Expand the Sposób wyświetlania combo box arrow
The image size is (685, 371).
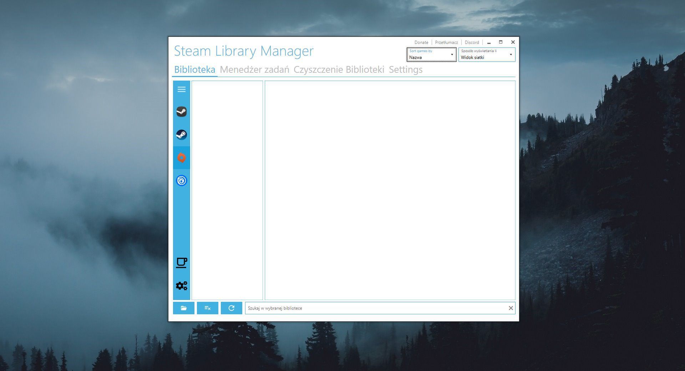[x=511, y=55]
